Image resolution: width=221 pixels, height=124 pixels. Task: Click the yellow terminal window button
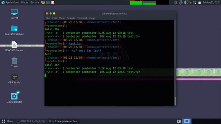tap(54, 13)
